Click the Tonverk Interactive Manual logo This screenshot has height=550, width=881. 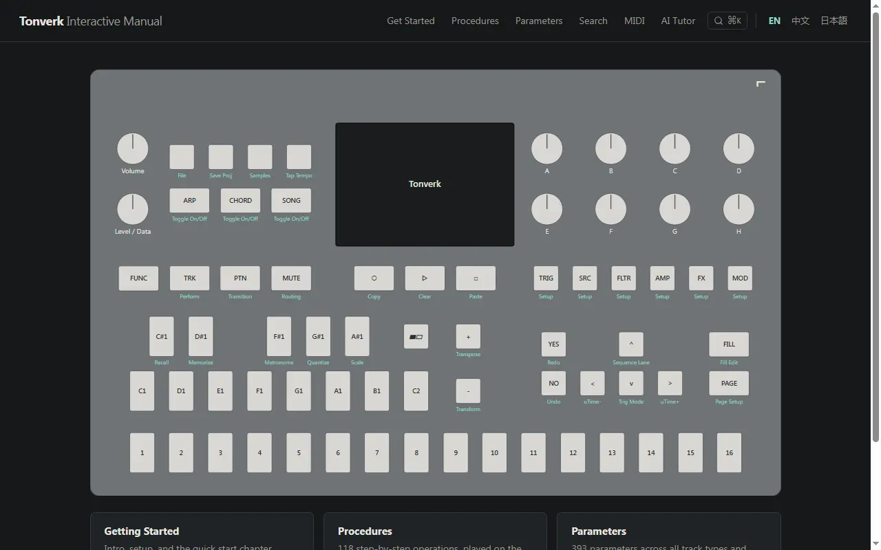pyautogui.click(x=91, y=21)
